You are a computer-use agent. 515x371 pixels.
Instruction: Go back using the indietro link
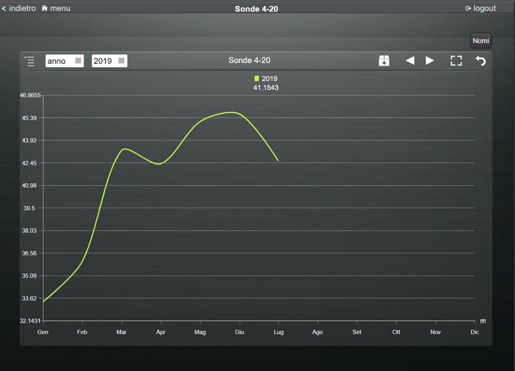[x=19, y=8]
